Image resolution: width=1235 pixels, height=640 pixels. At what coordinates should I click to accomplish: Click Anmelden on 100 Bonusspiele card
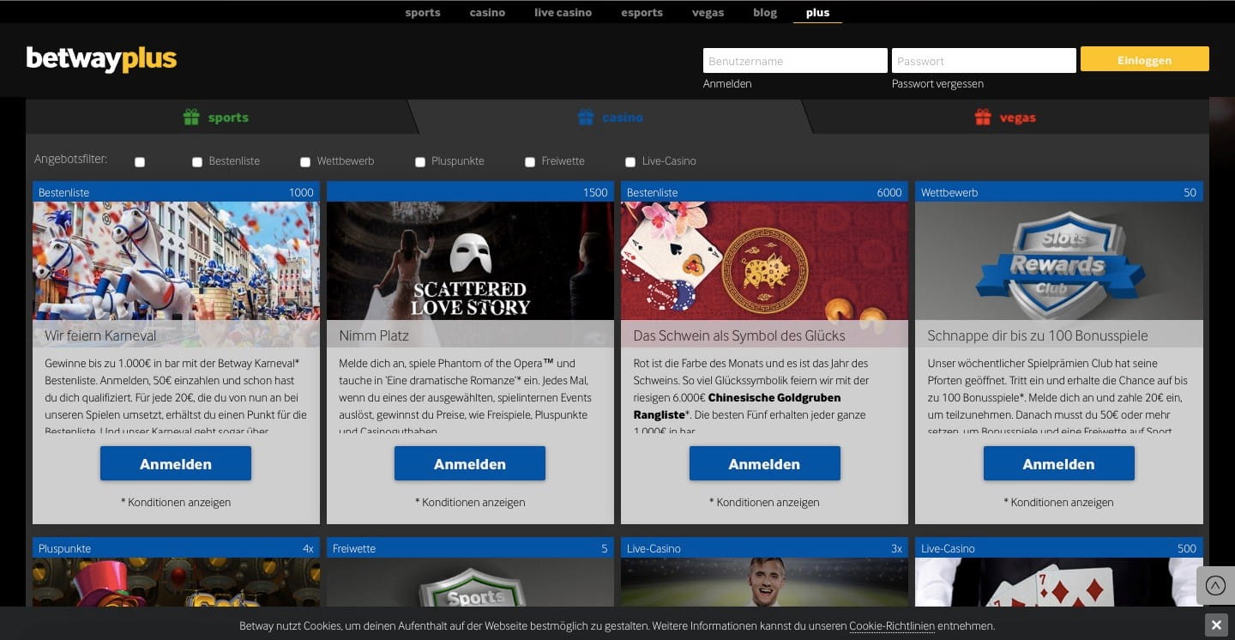(x=1058, y=463)
